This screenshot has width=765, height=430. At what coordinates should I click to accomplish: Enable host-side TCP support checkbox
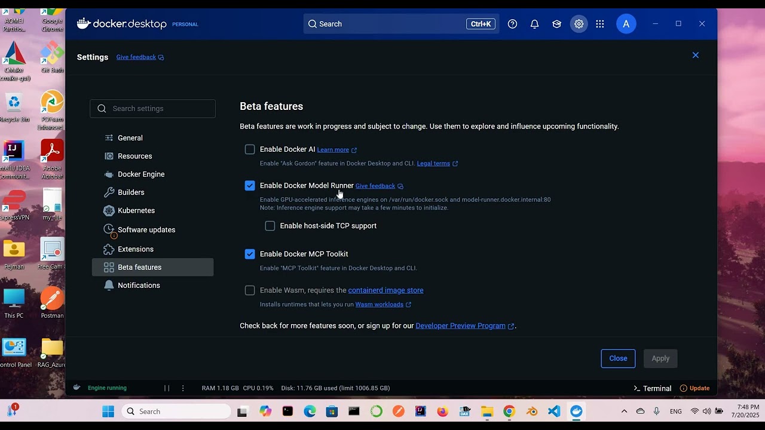270,226
